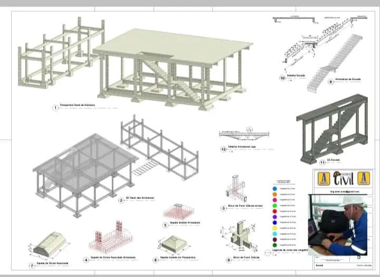Image resolution: width=380 pixels, height=277 pixels.
Task: Click the empty bubble beside the color legend title
Action: [x=268, y=253]
